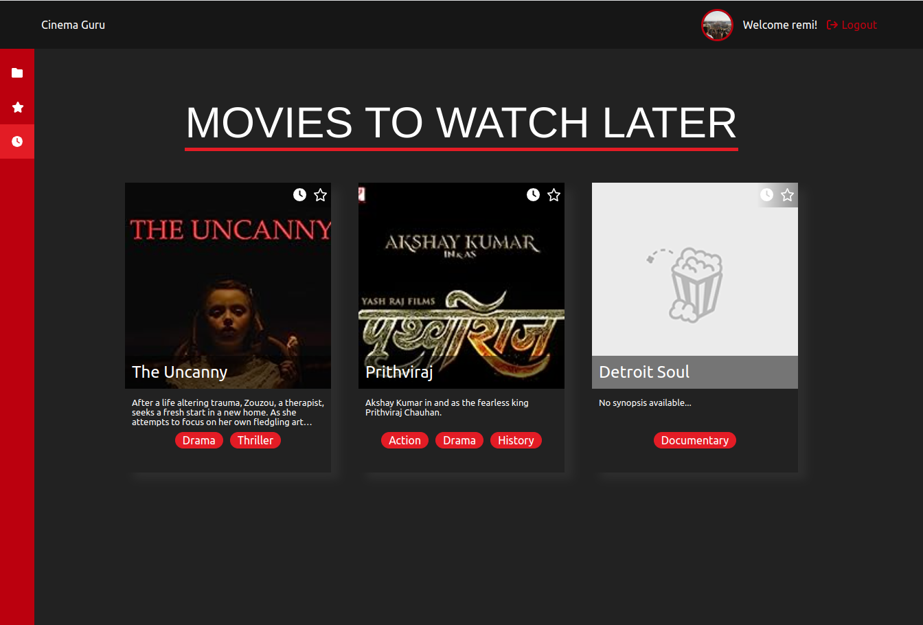This screenshot has height=625, width=923.
Task: Select the watch later clock icon in sidebar
Action: [x=17, y=141]
